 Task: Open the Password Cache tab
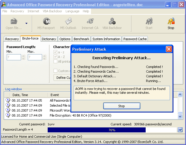(135, 39)
